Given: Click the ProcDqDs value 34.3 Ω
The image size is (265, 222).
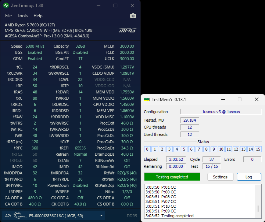Looking at the screenshot, I should click(127, 148).
